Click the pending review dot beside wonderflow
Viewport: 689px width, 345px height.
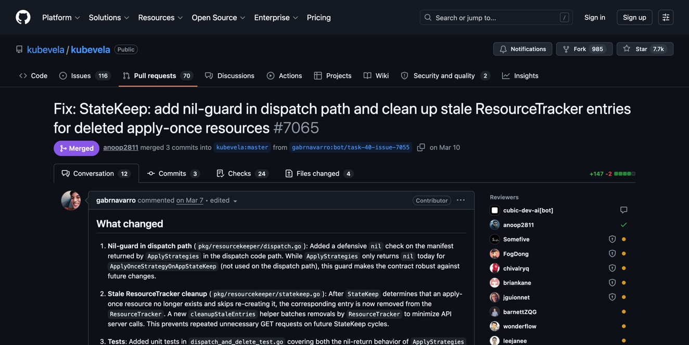point(623,326)
